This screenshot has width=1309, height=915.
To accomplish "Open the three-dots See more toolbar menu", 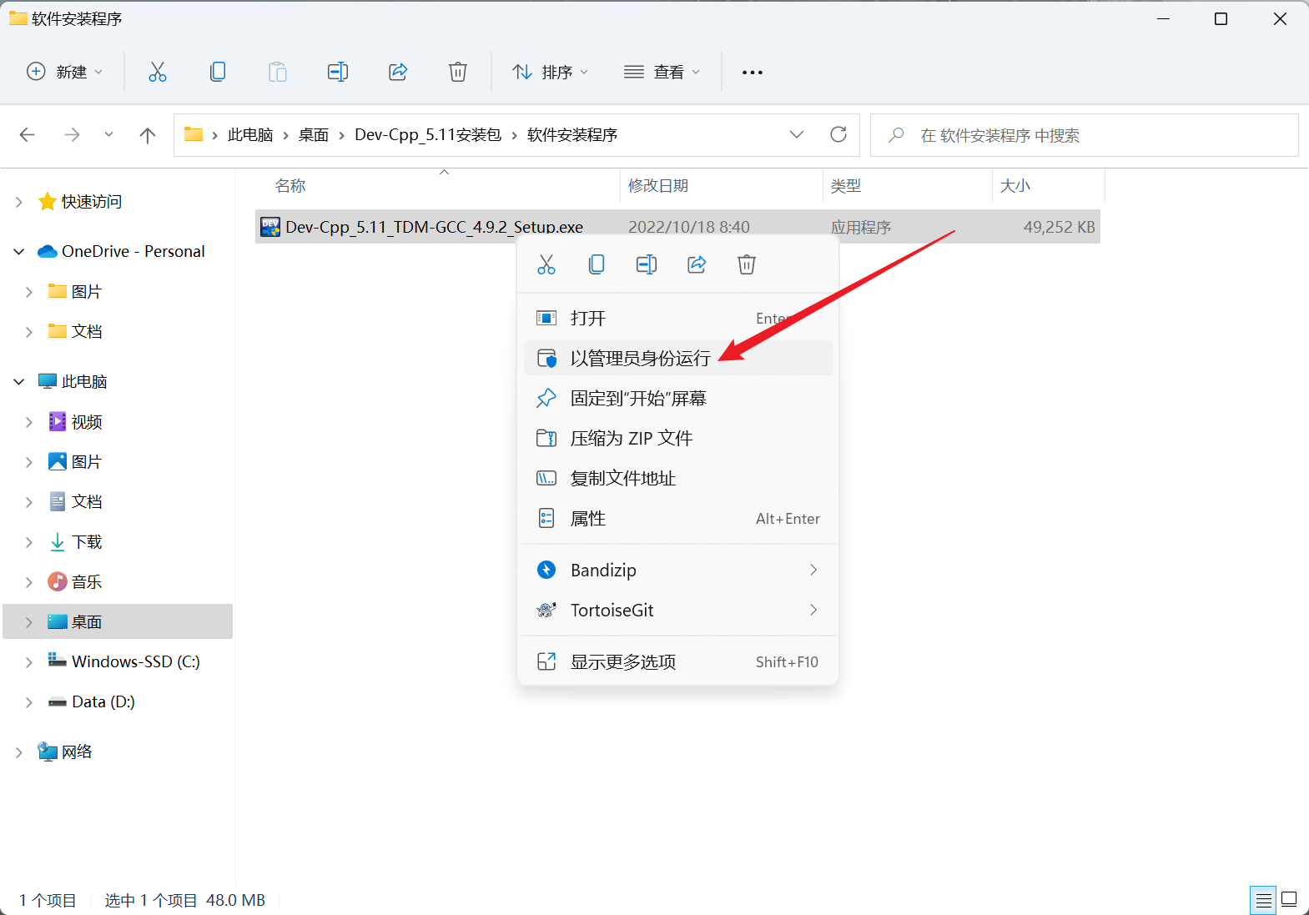I will pyautogui.click(x=753, y=73).
